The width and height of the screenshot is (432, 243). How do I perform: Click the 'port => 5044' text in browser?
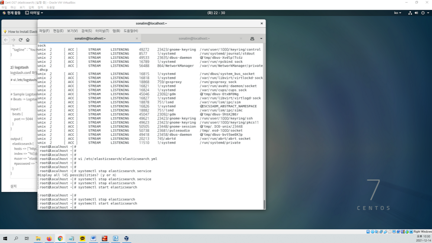click(x=23, y=119)
